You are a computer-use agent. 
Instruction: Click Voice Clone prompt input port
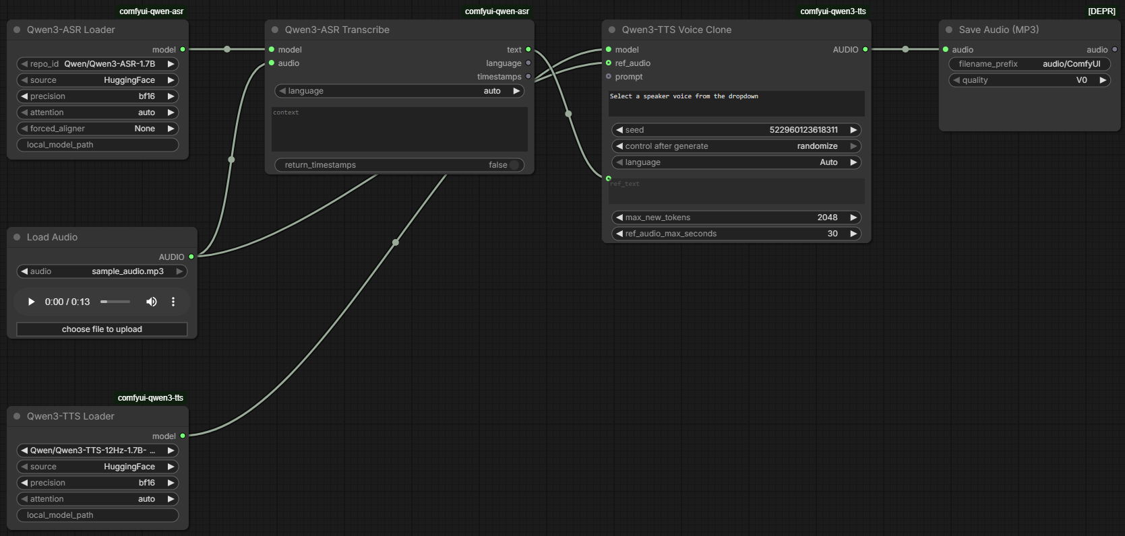pos(609,76)
